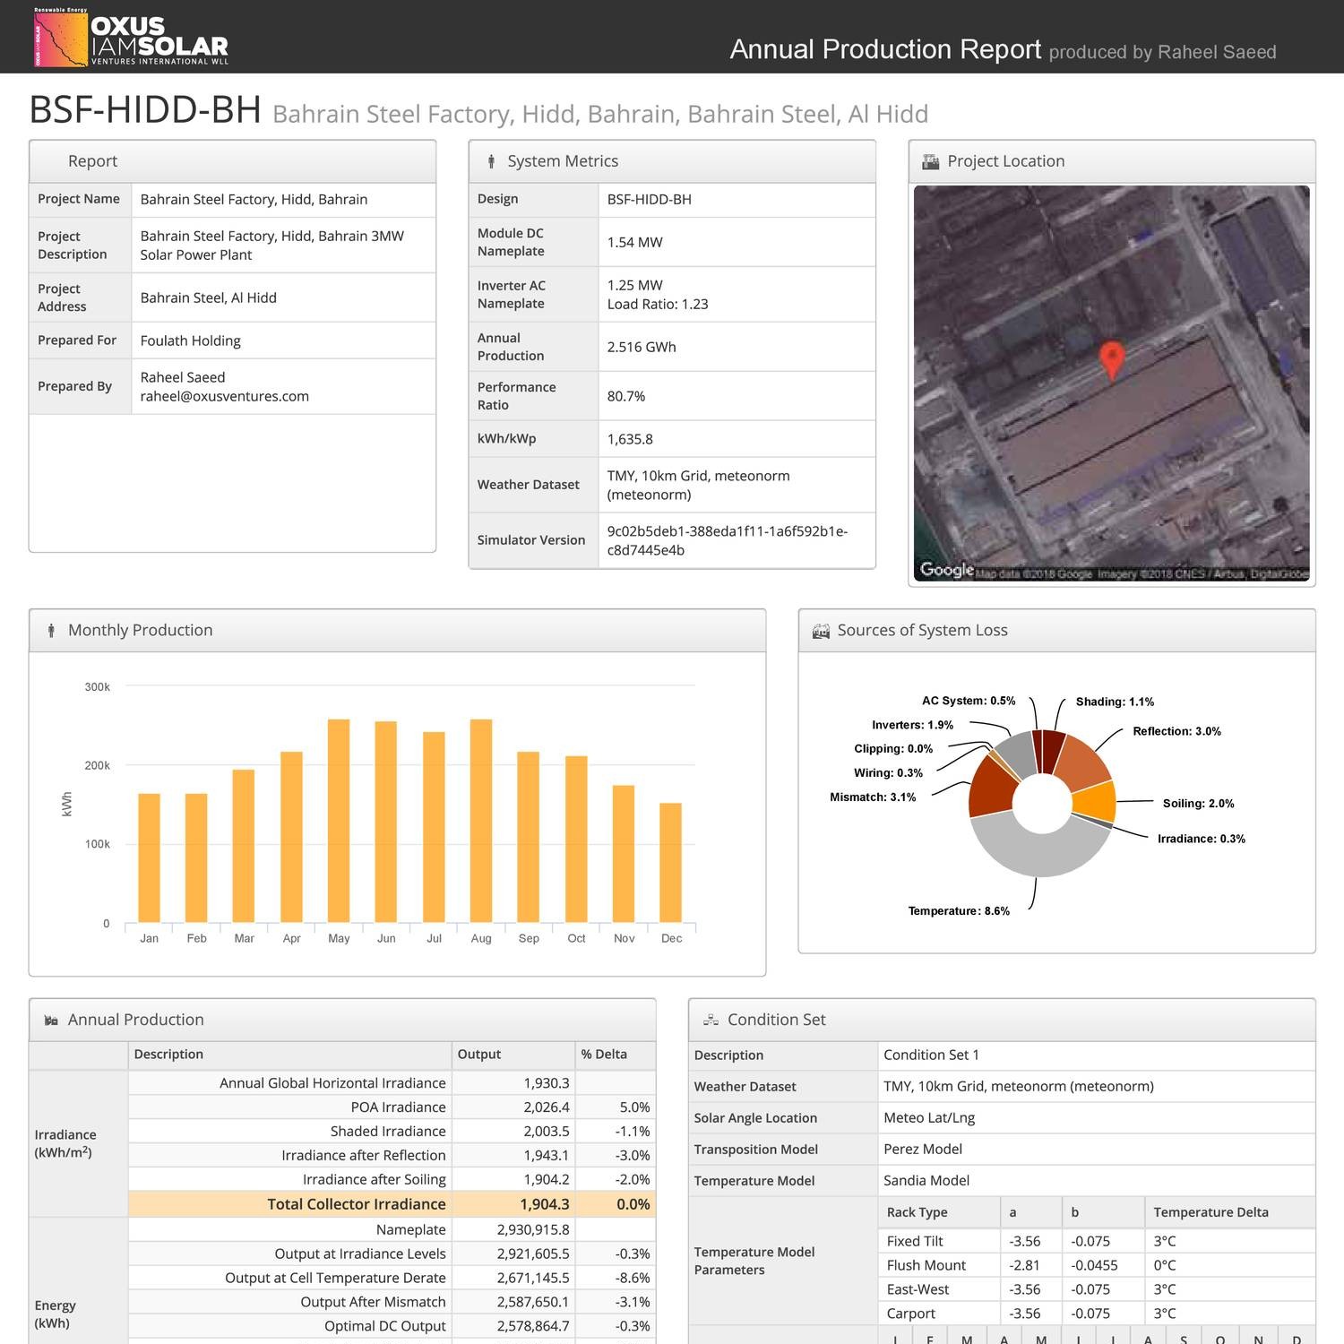The image size is (1344, 1344).
Task: Select the December bar in the chart
Action: coord(670,862)
